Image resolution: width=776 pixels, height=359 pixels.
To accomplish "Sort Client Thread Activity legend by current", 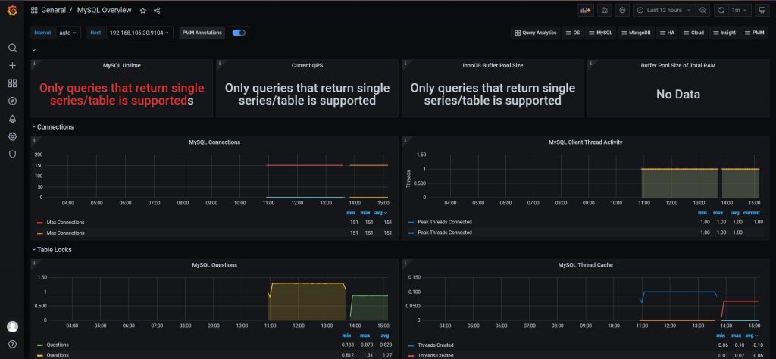I will tap(751, 213).
